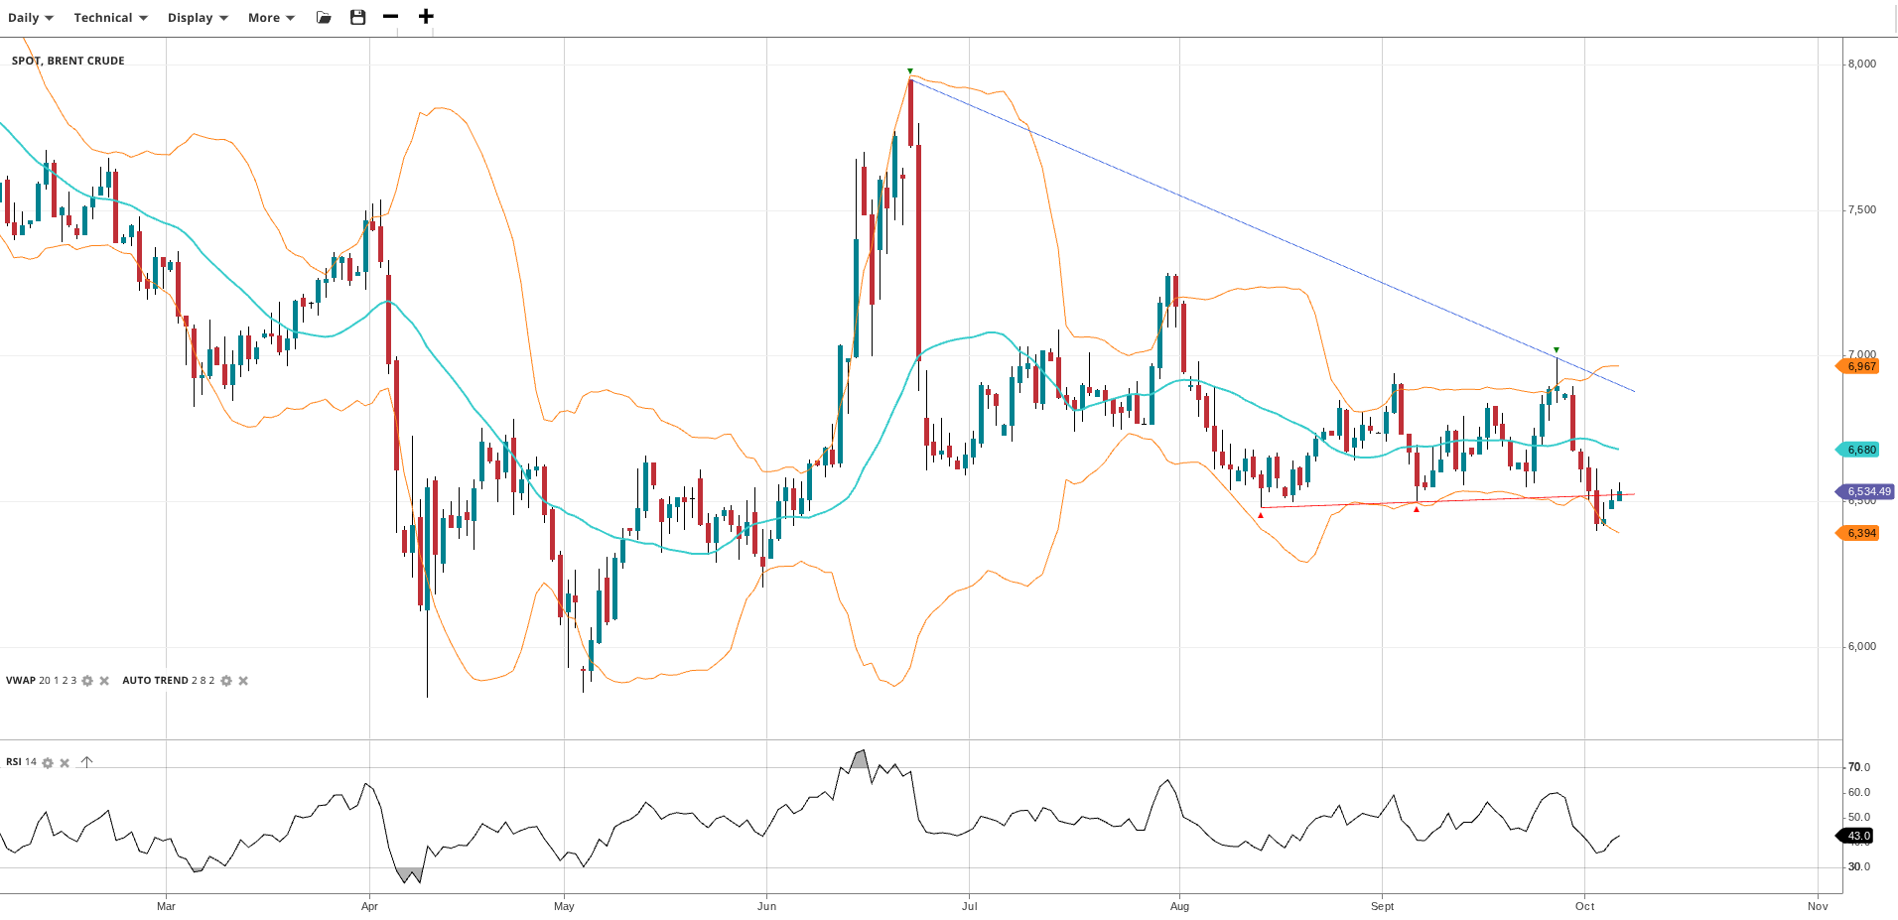Click the purple 6,534.49 current price label
This screenshot has width=1898, height=920.
(x=1867, y=491)
